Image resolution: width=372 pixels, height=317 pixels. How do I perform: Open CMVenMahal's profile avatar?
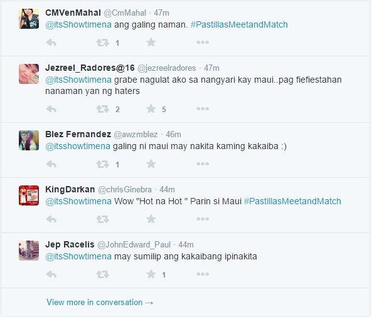pyautogui.click(x=29, y=19)
